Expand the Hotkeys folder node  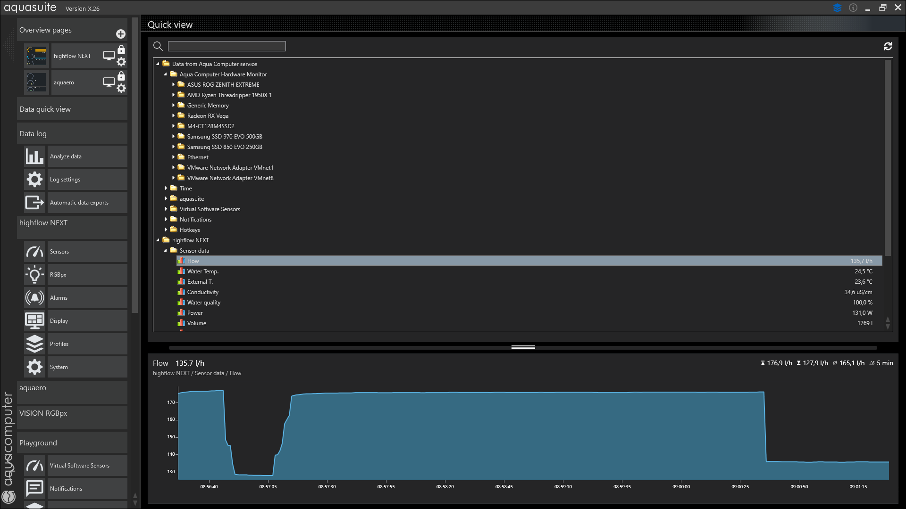tap(166, 230)
